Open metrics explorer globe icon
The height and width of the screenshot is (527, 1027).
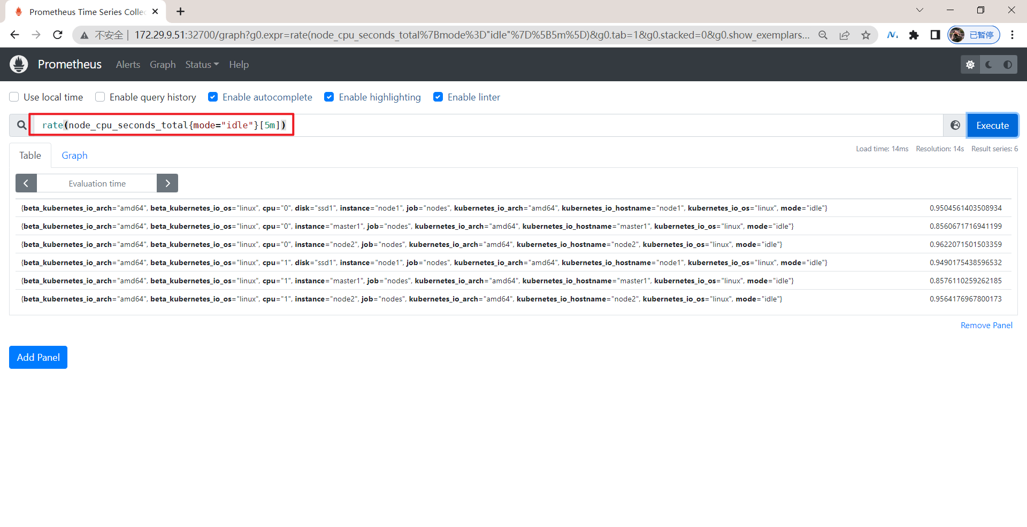pos(955,125)
